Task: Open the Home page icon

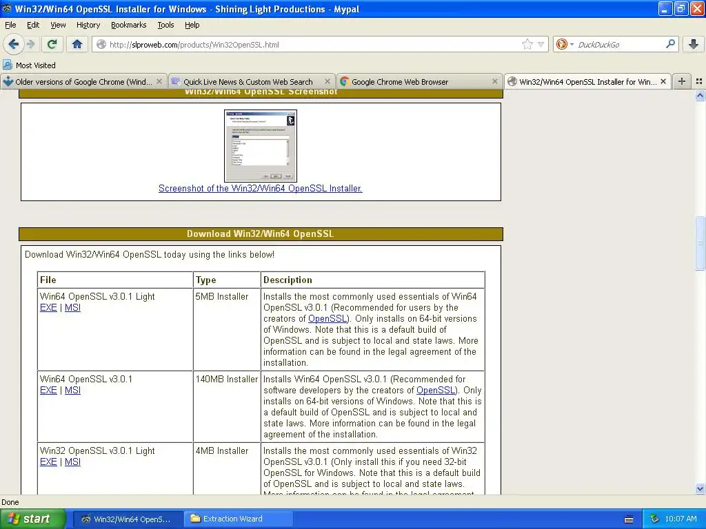Action: [x=77, y=44]
